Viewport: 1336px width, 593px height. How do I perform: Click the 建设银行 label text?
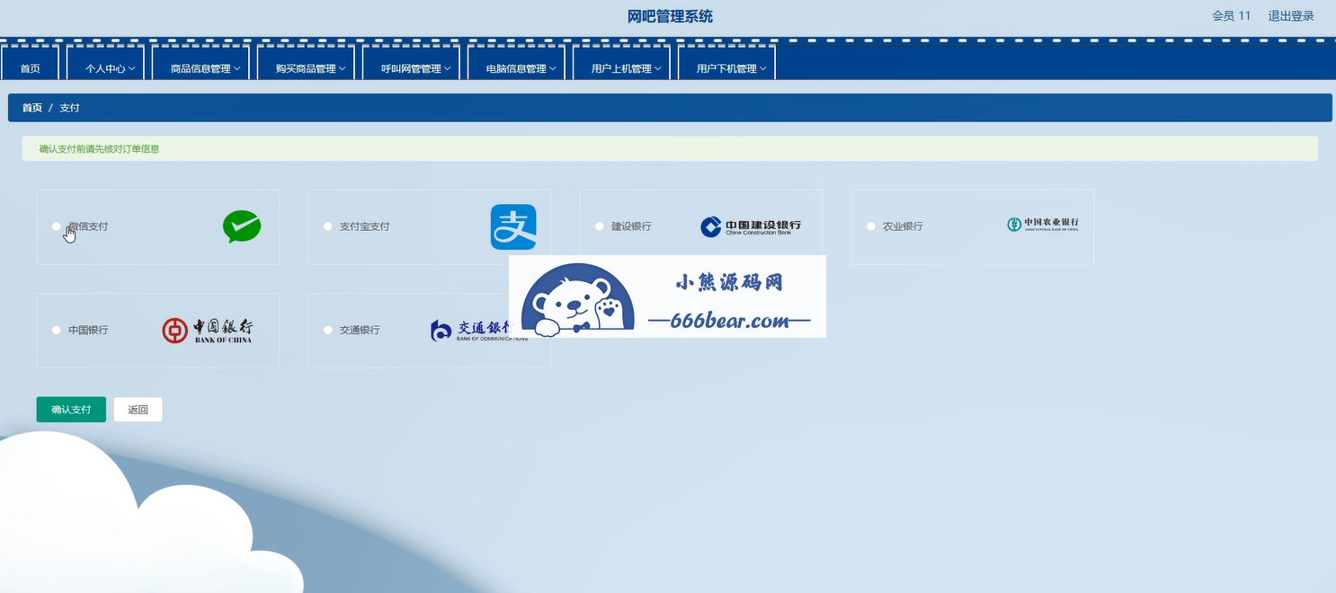[x=631, y=226]
